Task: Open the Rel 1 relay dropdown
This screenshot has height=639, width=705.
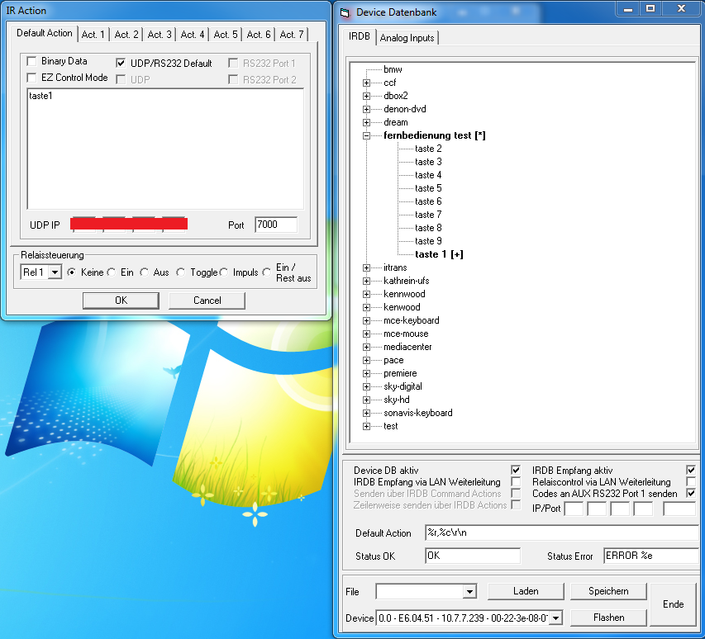Action: 55,272
